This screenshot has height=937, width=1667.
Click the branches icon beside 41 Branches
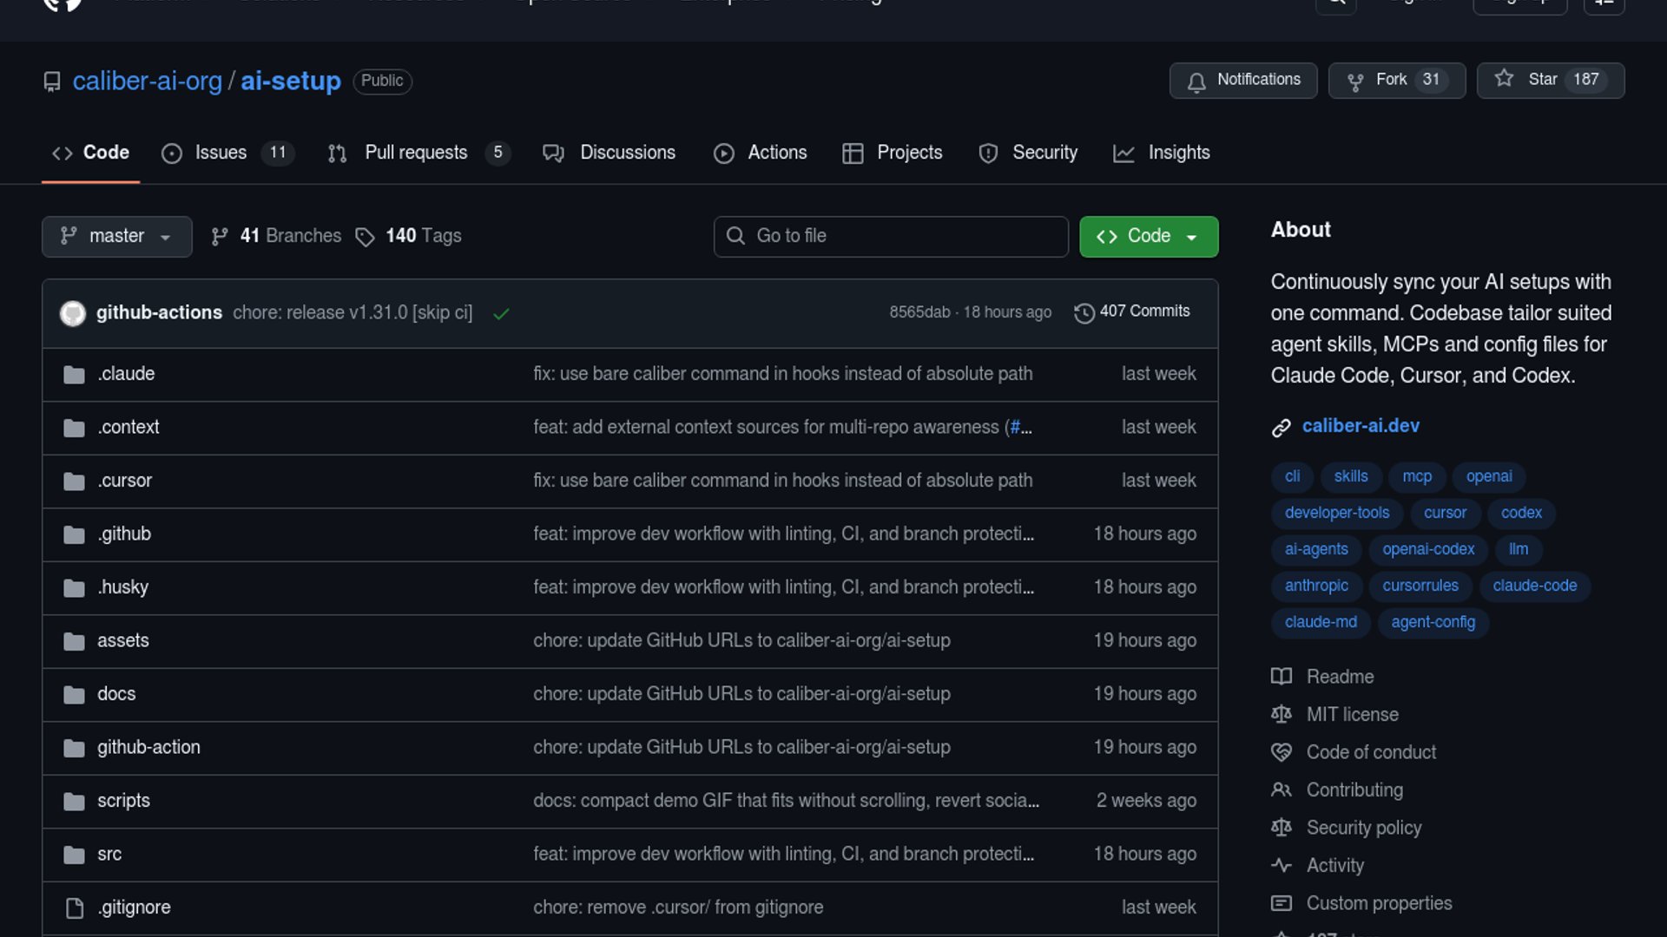pos(220,237)
